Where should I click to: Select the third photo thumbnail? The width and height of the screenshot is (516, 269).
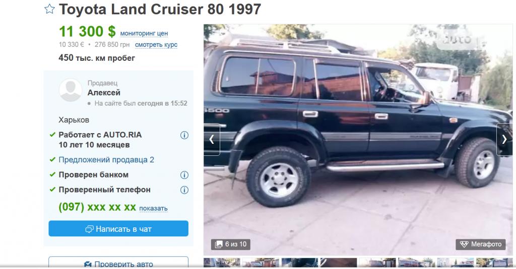coord(299,262)
